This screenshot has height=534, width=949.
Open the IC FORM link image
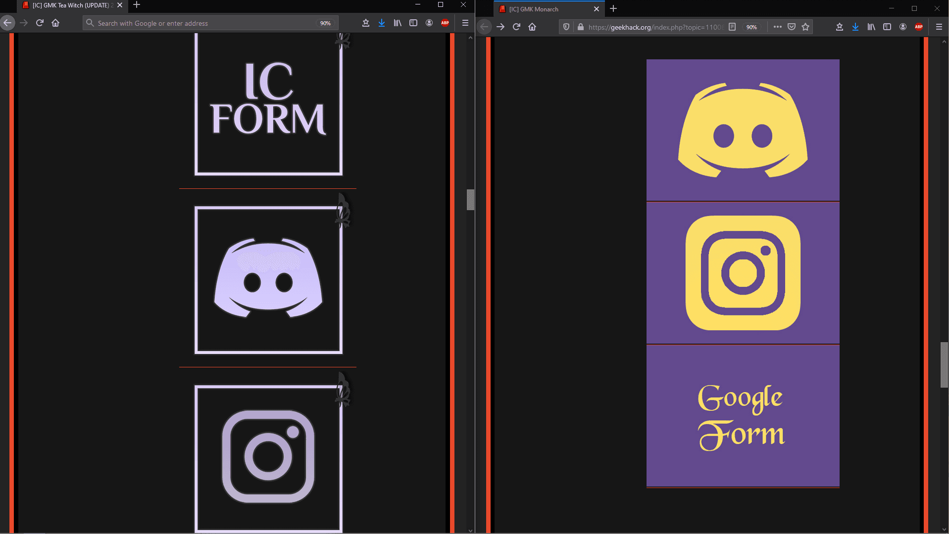[x=268, y=104]
